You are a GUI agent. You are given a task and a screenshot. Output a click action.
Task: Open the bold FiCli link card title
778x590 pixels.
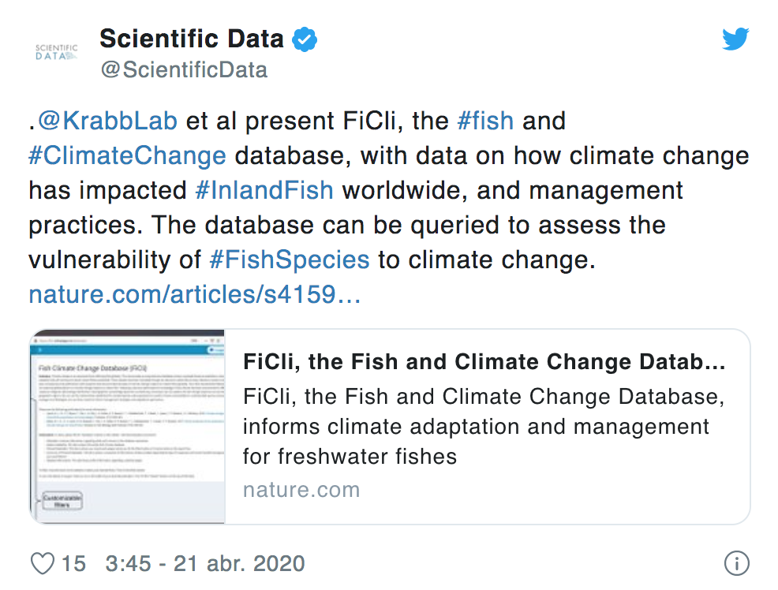484,363
